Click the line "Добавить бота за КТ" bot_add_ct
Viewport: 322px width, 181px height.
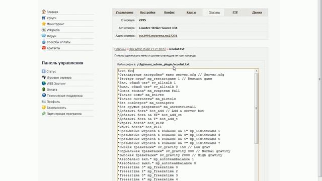[x=150, y=115]
